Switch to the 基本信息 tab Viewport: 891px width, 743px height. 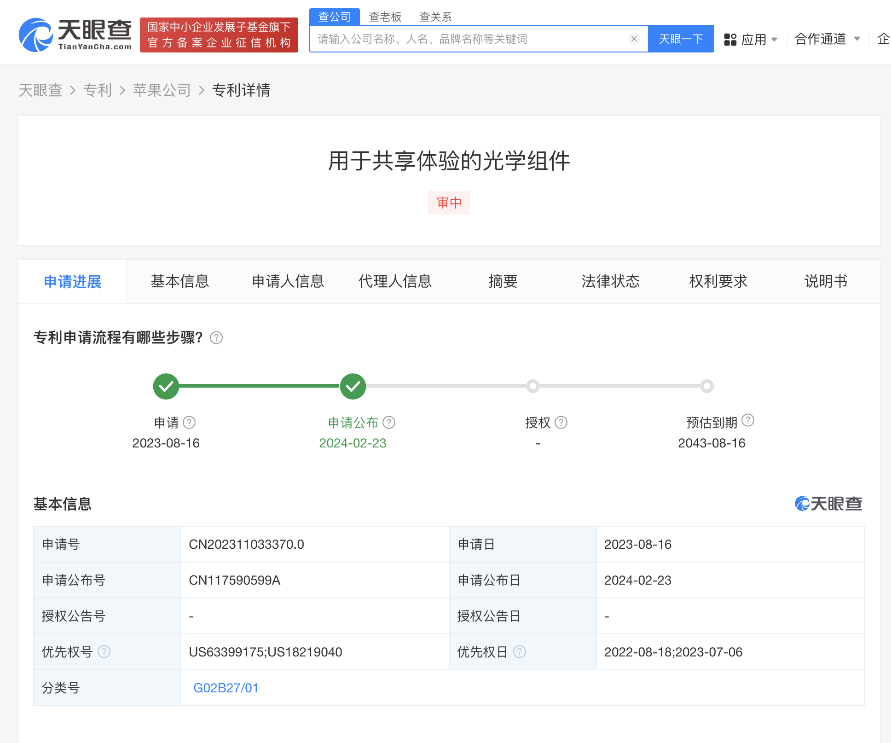coord(179,281)
